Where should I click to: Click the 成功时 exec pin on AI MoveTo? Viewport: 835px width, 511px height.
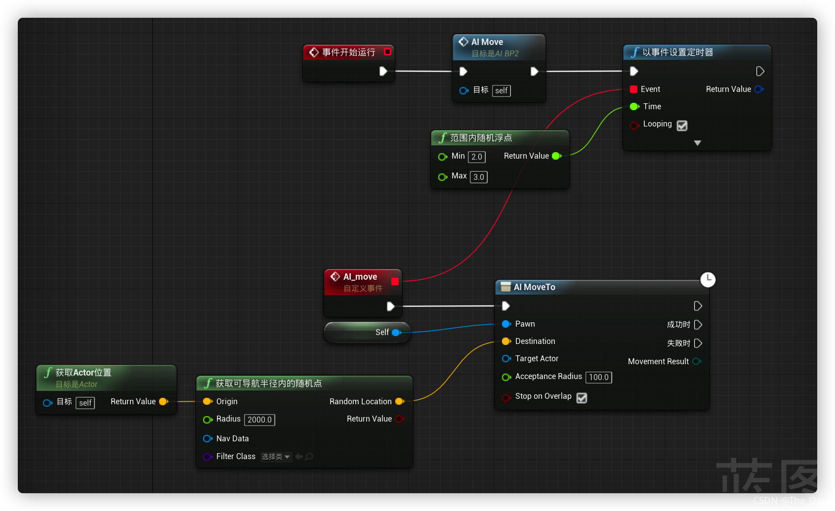pos(698,325)
